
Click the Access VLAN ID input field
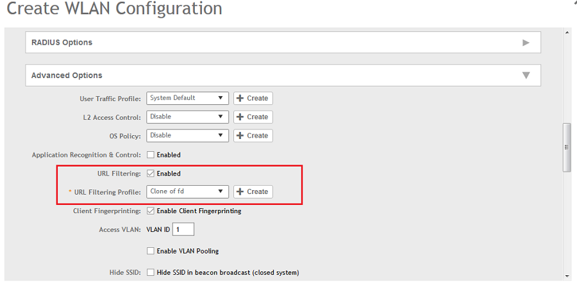(183, 229)
